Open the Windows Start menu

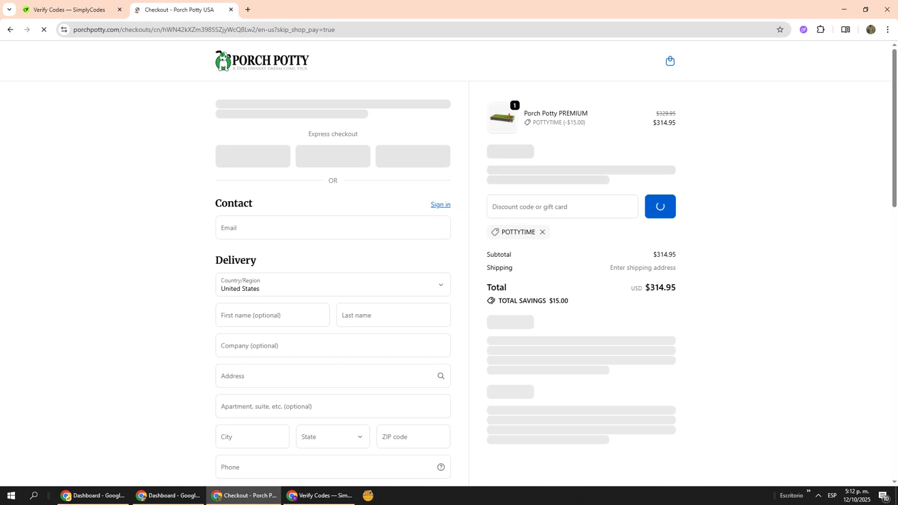coord(10,495)
